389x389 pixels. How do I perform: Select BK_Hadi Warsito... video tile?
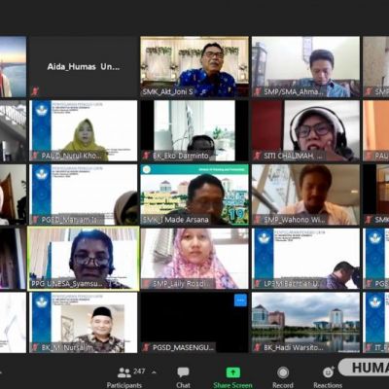305,323
